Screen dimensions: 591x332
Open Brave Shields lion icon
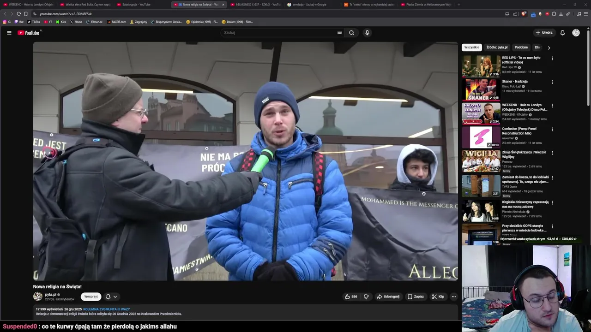pyautogui.click(x=524, y=14)
